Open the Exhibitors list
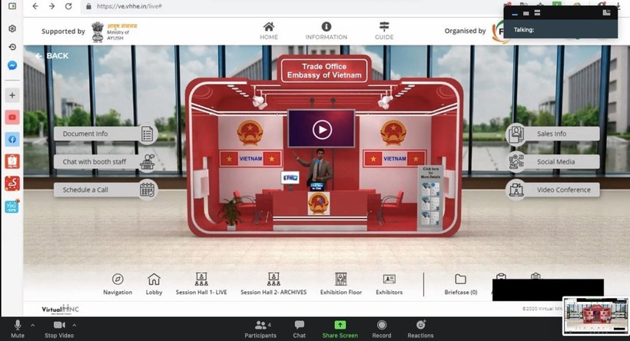This screenshot has height=341, width=630. [389, 280]
